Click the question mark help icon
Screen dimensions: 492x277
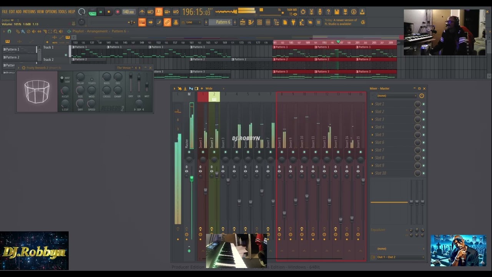pyautogui.click(x=328, y=12)
